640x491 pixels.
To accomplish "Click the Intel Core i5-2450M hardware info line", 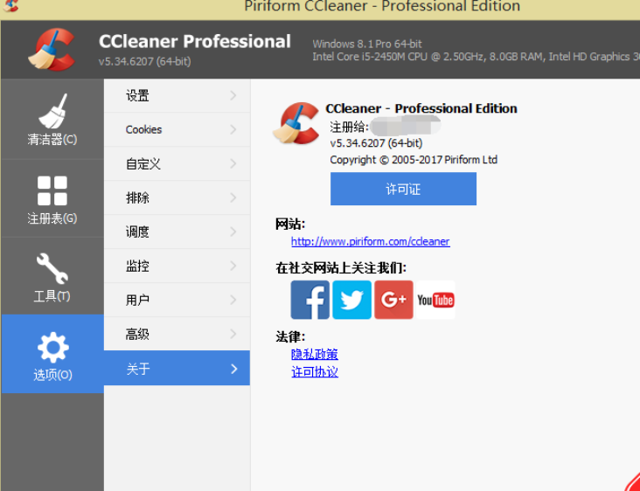I will (476, 57).
